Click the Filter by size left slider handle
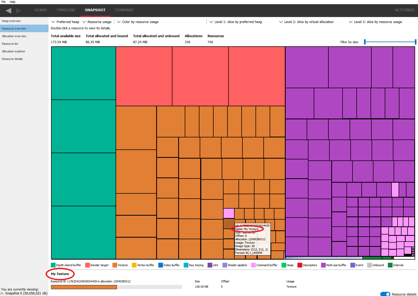The width and height of the screenshot is (418, 296). pos(365,42)
